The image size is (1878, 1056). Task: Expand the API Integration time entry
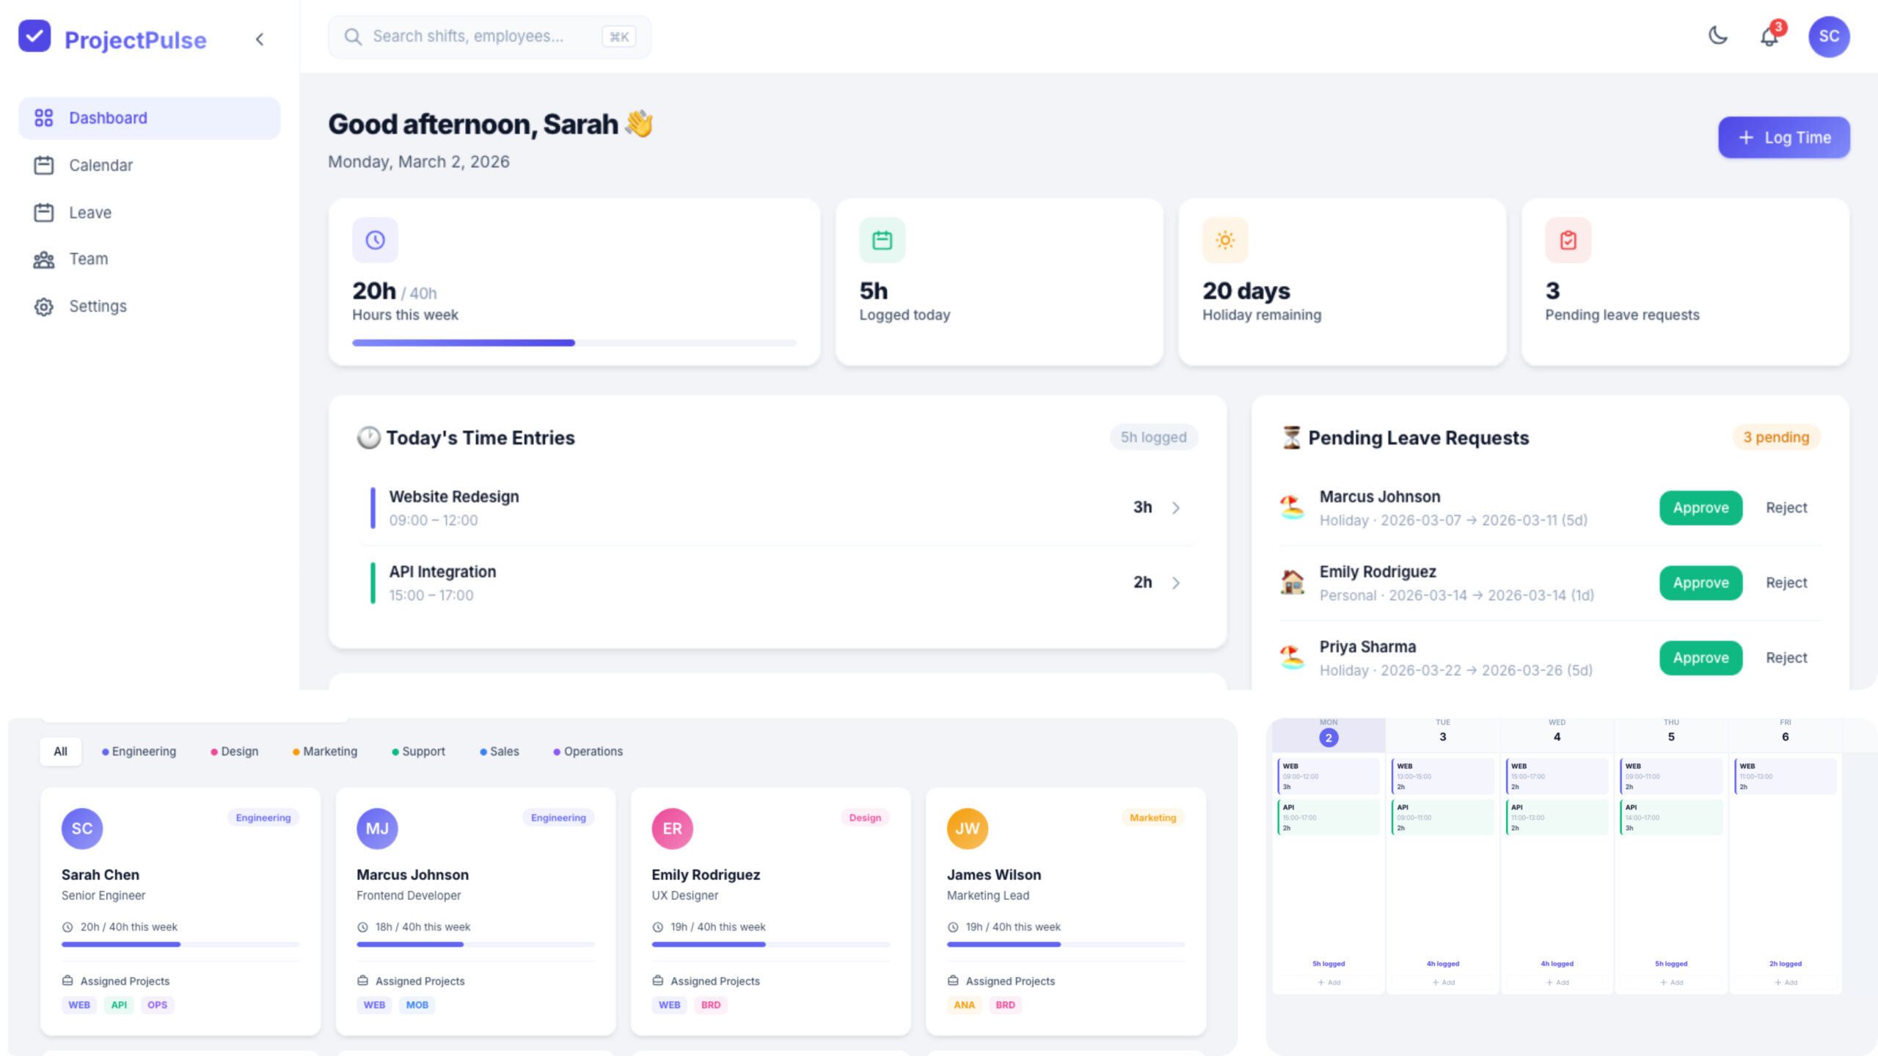1177,582
